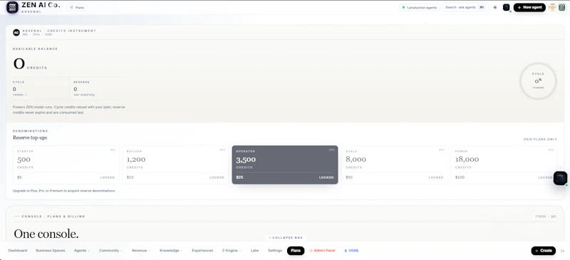Expand the Agents dropdown menu
This screenshot has width=570, height=260.
click(x=82, y=251)
